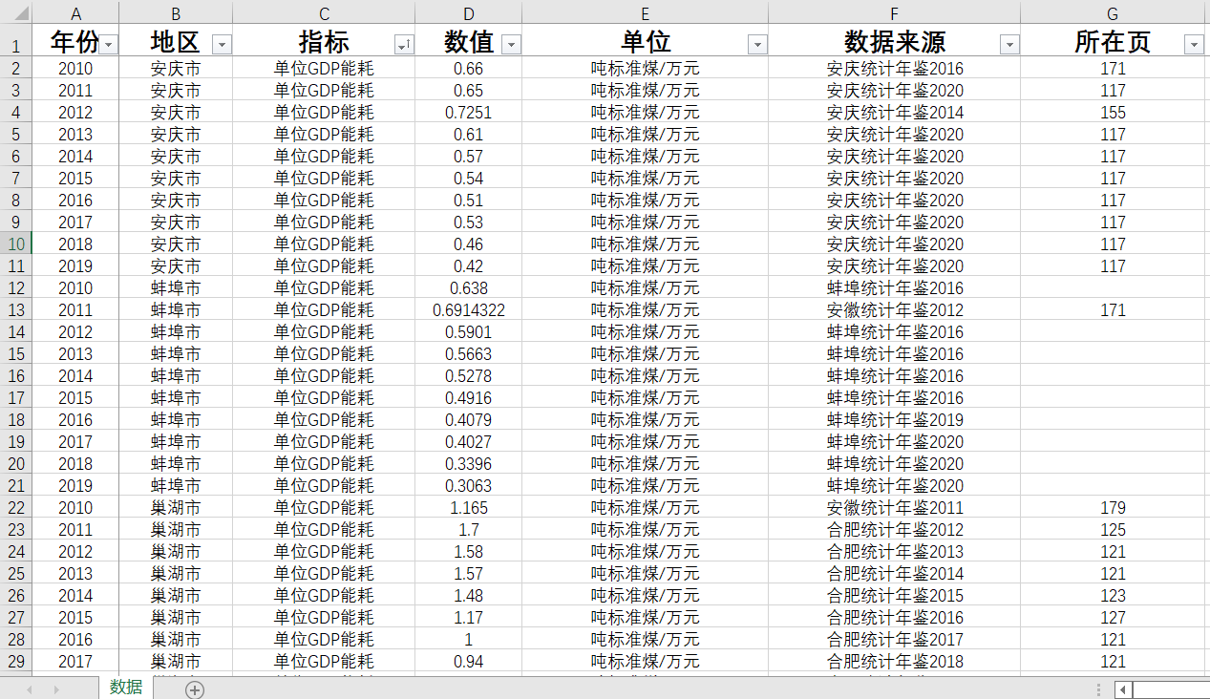Viewport: 1210px width, 699px height.
Task: Open the 年份 column filter dropdown
Action: 109,45
